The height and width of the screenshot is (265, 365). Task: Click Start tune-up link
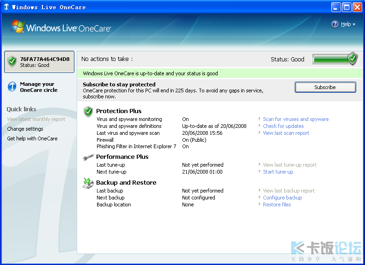click(278, 172)
